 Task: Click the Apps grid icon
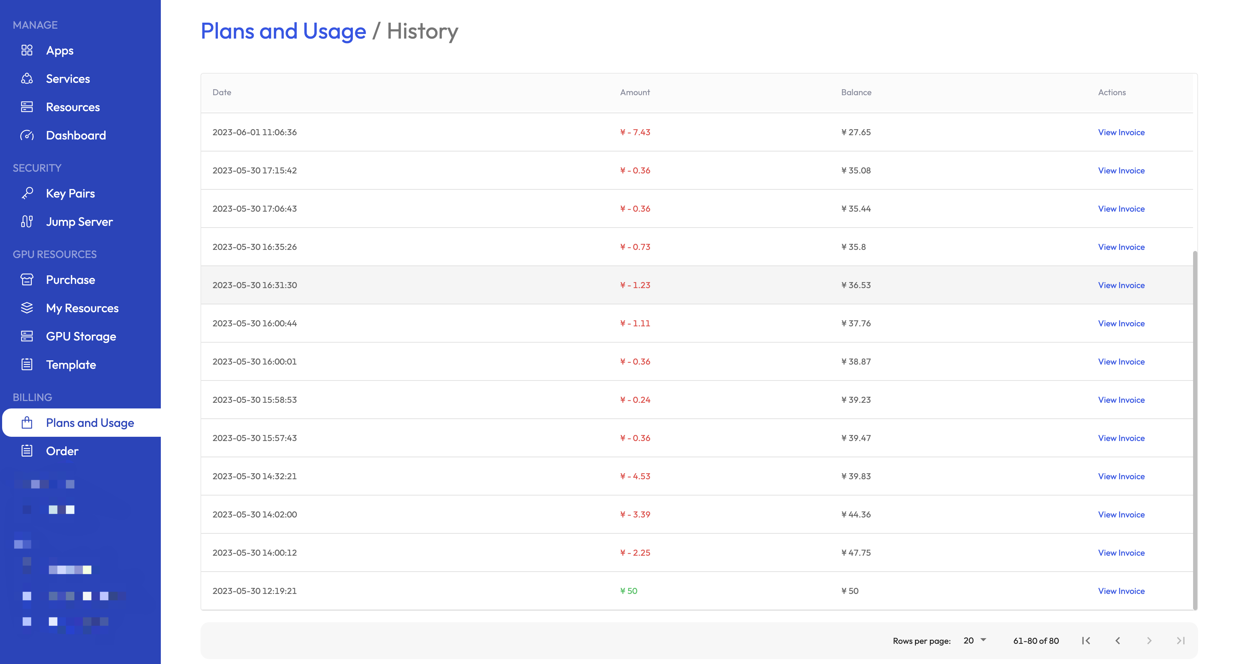pyautogui.click(x=27, y=50)
